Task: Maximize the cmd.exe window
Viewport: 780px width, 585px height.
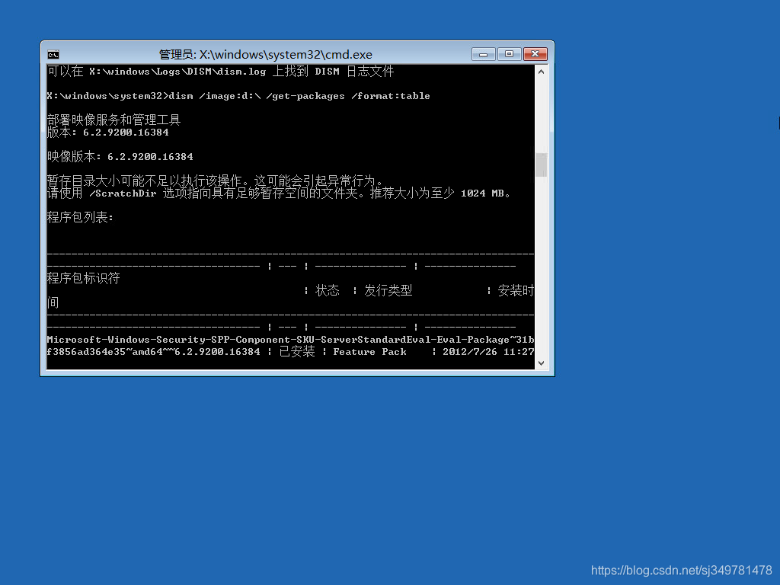Action: 509,54
